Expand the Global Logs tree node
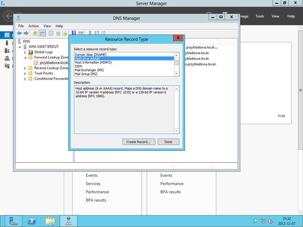Viewport: 303px width, 227px height. pos(25,52)
